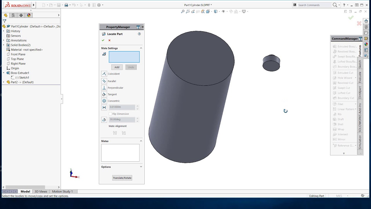Viewport: 371px width, 209px height.
Task: Switch to the Model tab
Action: click(25, 192)
